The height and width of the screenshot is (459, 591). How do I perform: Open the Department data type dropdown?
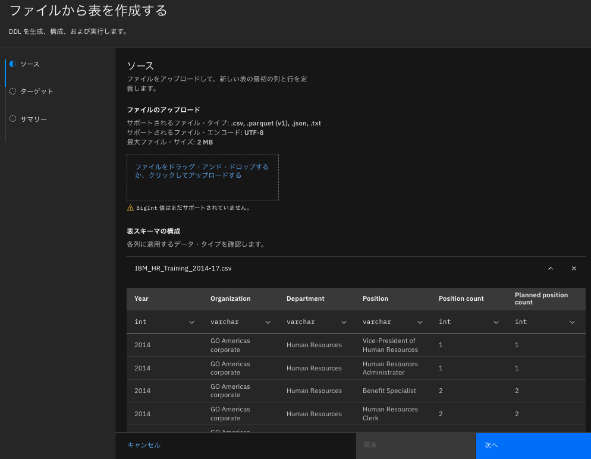pos(344,322)
